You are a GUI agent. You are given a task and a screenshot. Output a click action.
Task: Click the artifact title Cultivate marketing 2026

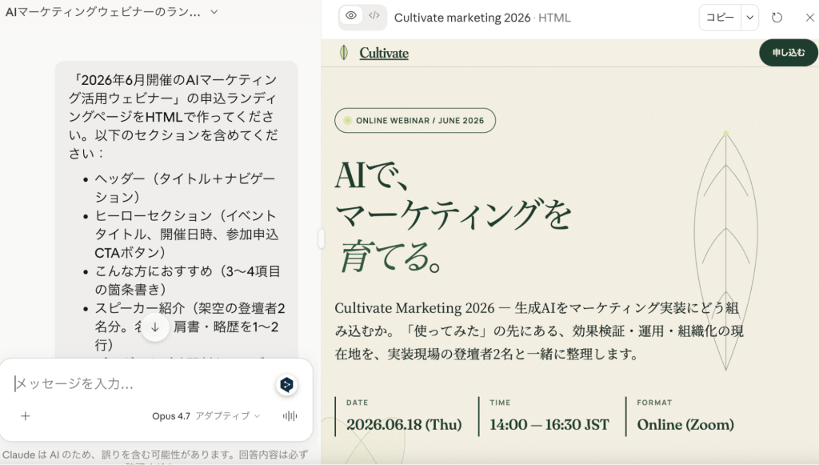pos(462,18)
